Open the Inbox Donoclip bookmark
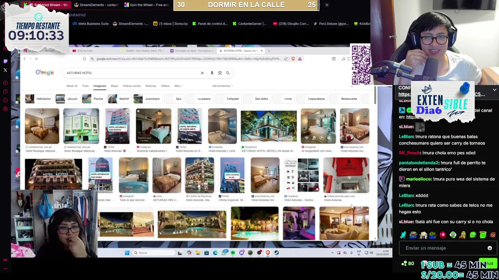 [170, 24]
